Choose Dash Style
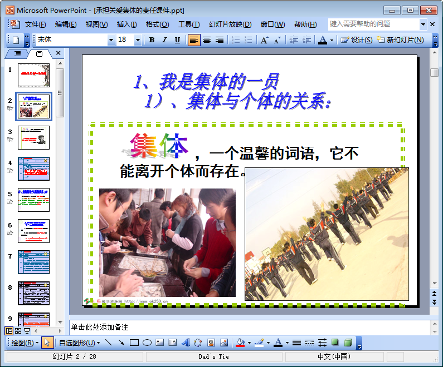Screen dimensions: 443x367 pyautogui.click(x=309, y=343)
